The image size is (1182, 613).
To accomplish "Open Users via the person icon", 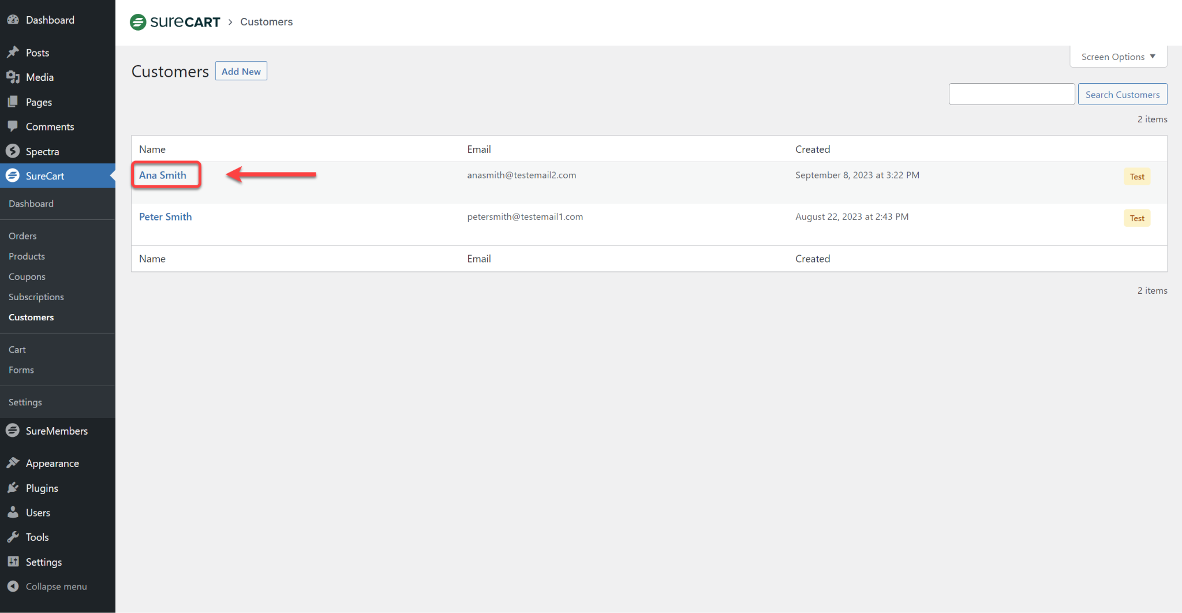I will point(13,513).
